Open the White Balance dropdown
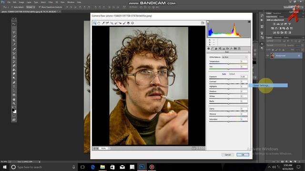305x171 pixels. (234, 57)
